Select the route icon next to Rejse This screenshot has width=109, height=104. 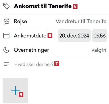click(6, 21)
